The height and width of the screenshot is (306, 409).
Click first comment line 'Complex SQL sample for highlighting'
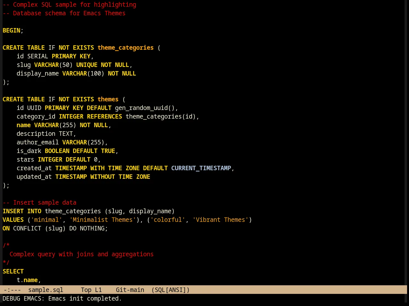69,4
